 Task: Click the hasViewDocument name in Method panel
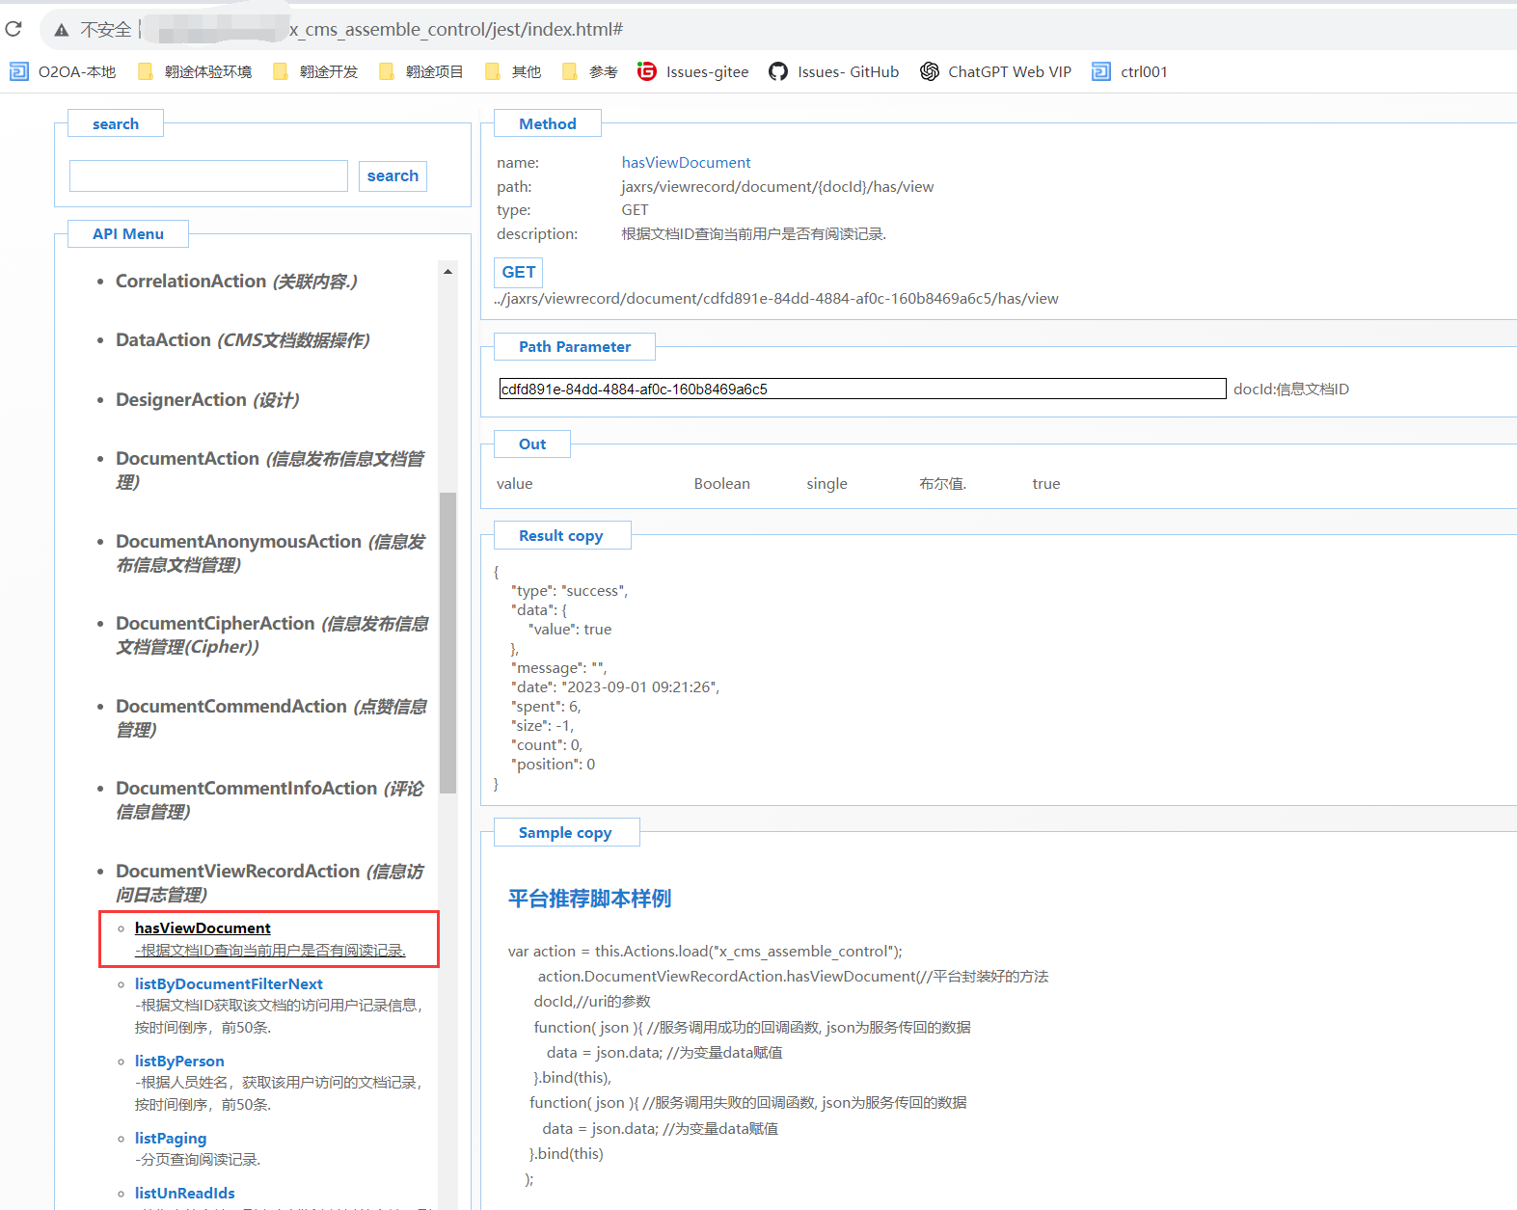[686, 163]
